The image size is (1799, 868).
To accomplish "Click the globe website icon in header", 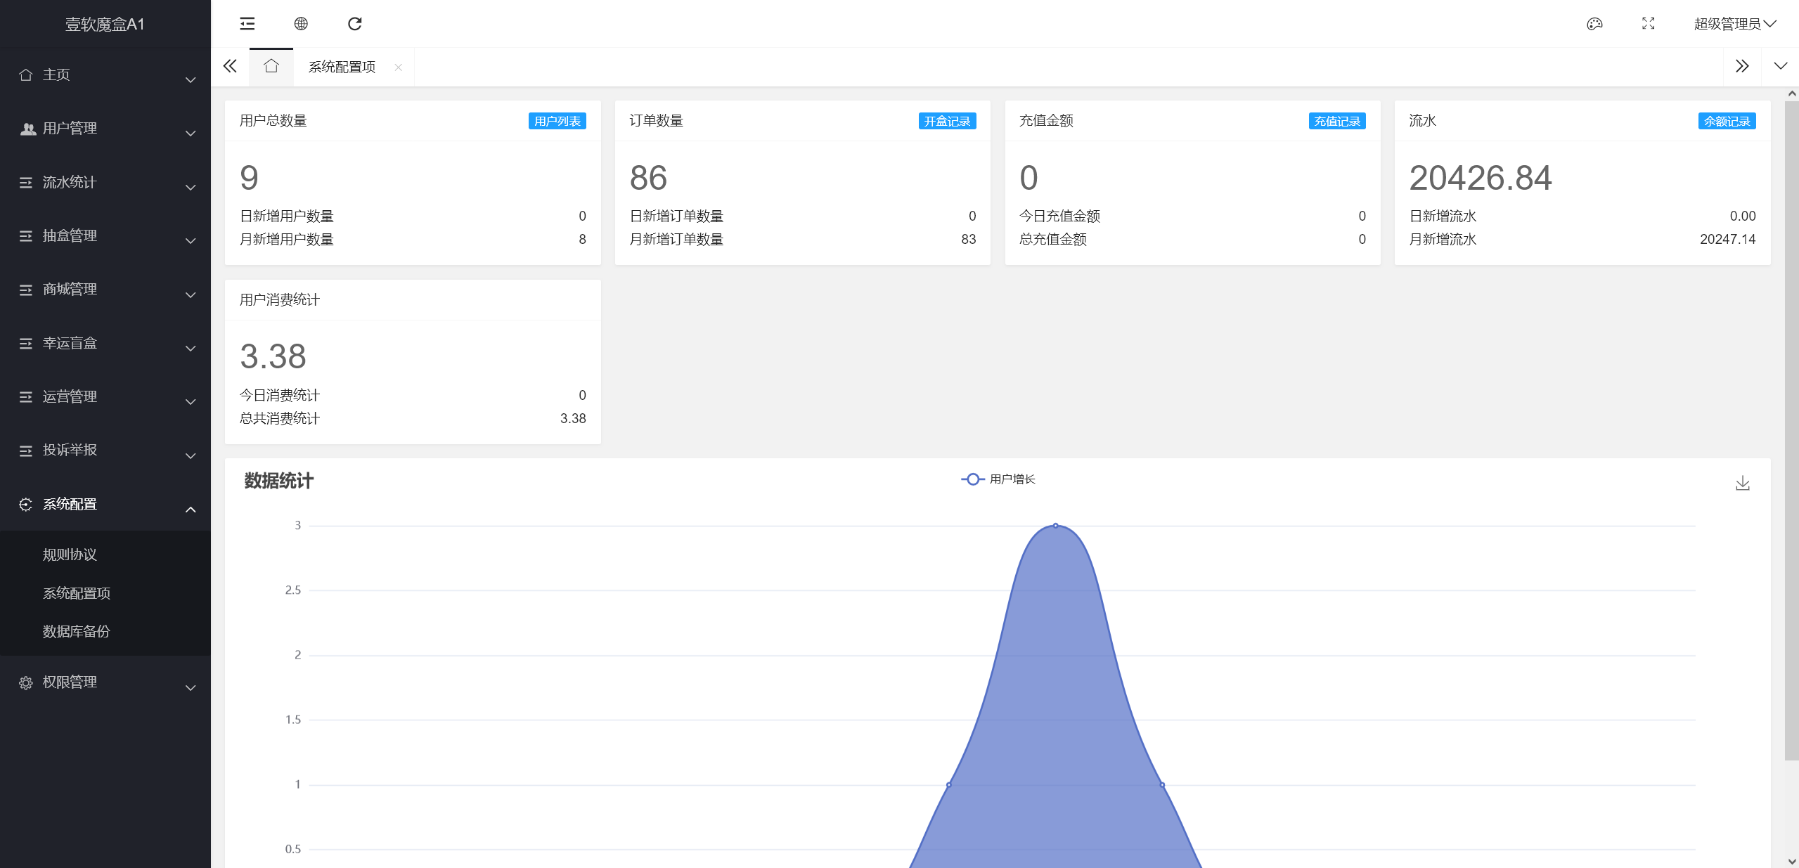I will click(x=301, y=24).
